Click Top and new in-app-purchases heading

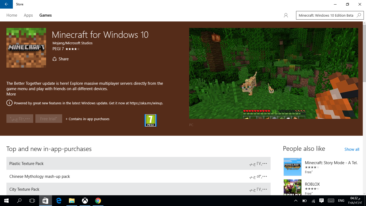[49, 149]
